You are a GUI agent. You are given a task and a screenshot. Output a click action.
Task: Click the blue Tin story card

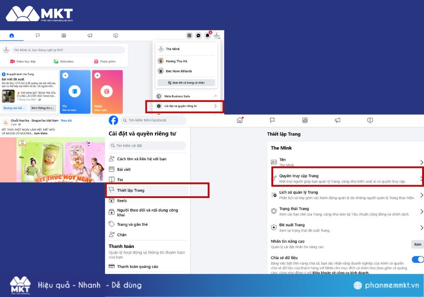pos(75,92)
